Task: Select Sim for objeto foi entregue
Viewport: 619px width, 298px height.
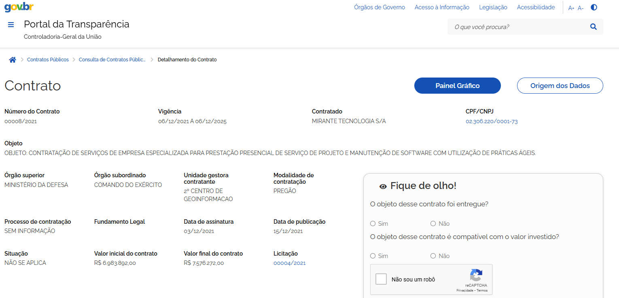Action: pyautogui.click(x=373, y=224)
